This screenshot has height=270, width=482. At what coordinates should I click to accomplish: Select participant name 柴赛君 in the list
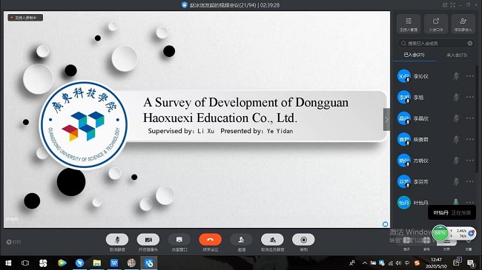click(x=420, y=140)
